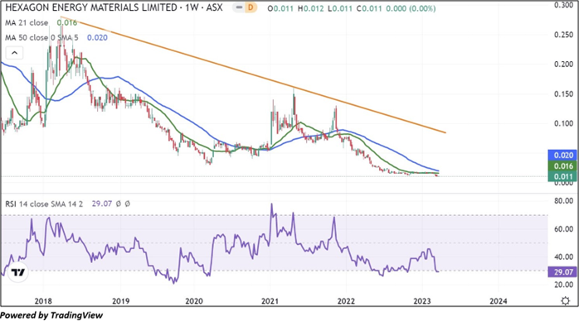This screenshot has width=579, height=321.
Task: Click the MA 50 value 0.020
Action: 97,37
